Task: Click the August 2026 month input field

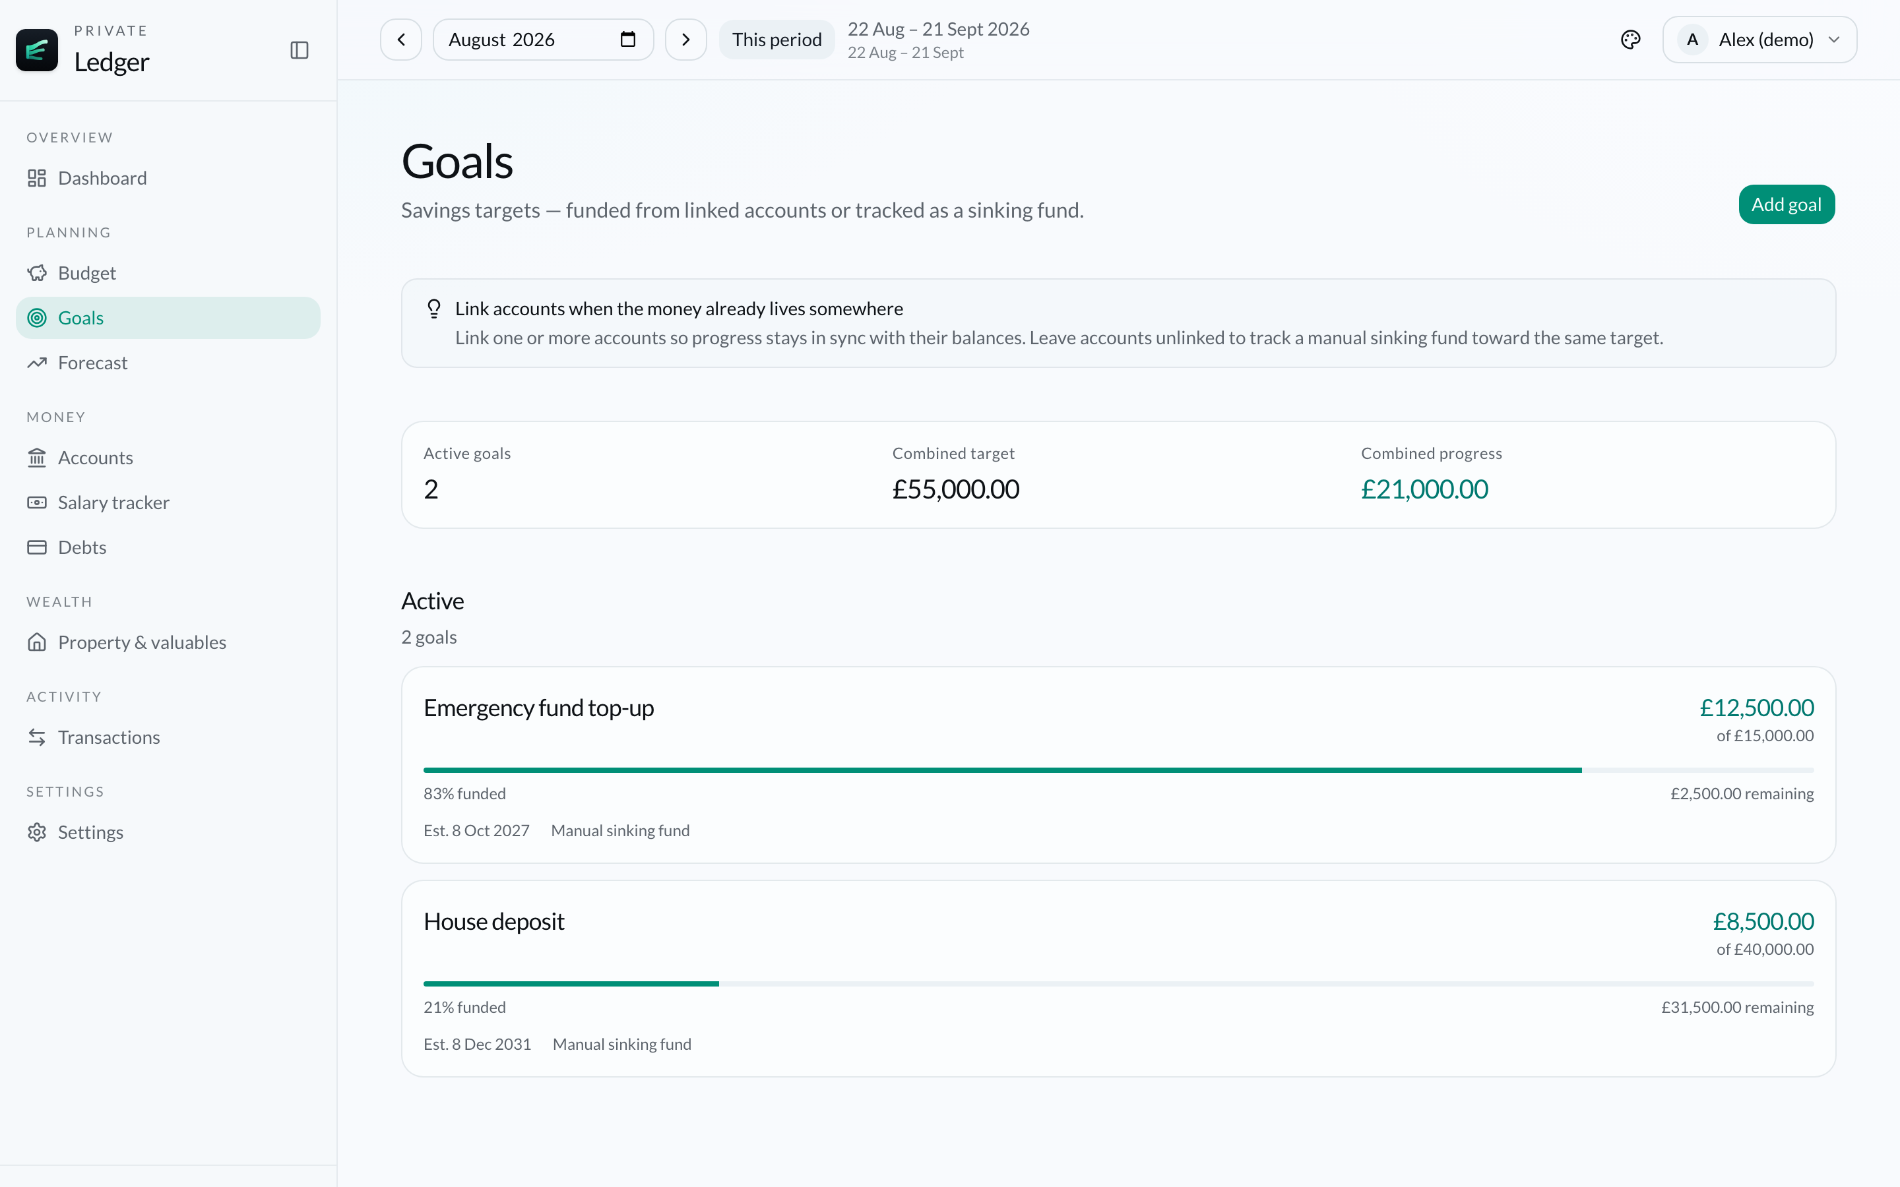Action: tap(544, 40)
